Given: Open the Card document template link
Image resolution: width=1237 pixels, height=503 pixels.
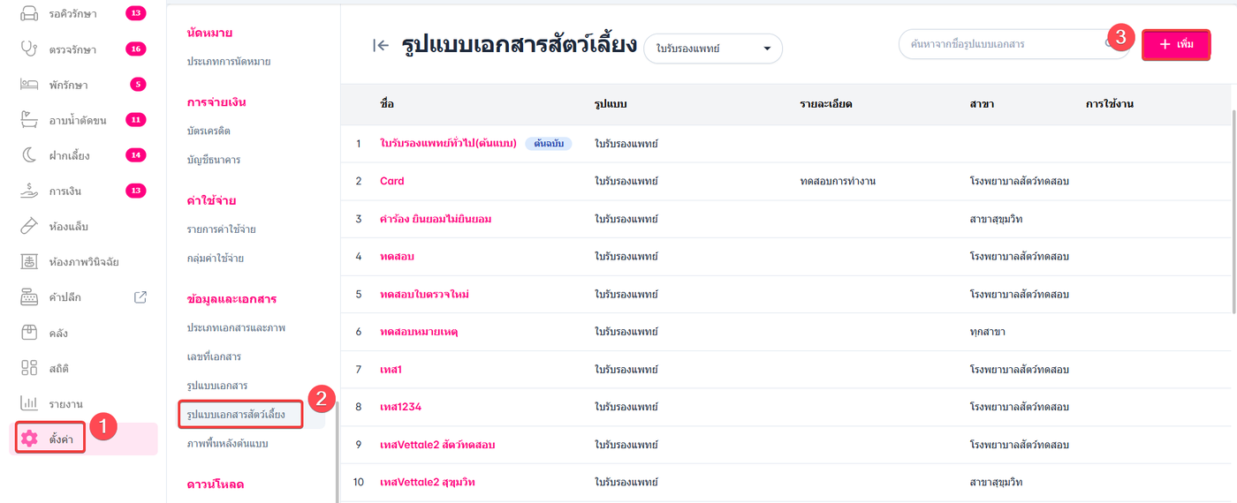Looking at the screenshot, I should tap(392, 181).
